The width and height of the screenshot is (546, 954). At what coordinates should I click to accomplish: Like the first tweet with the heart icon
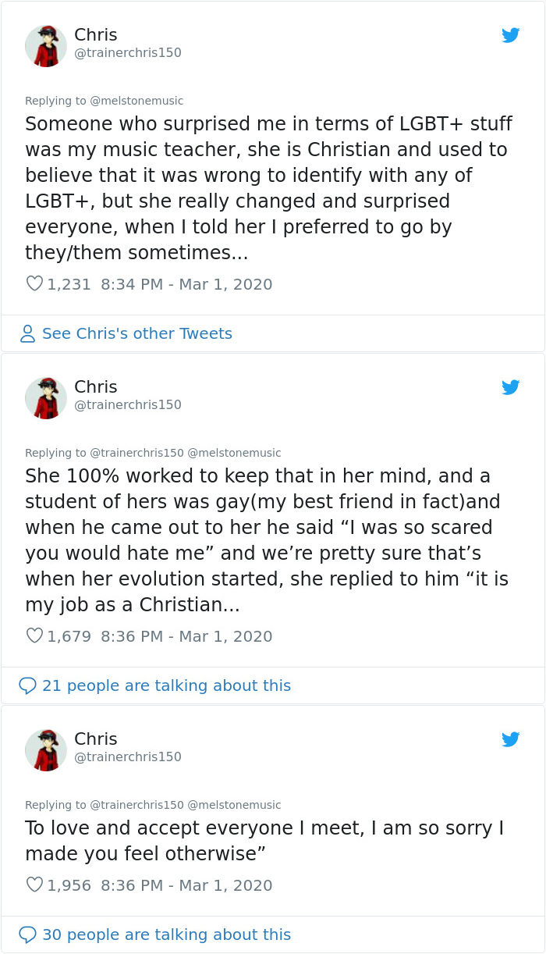pos(34,283)
